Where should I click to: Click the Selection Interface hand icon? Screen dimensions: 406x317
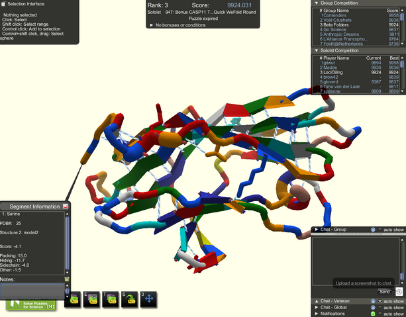[x=3, y=4]
